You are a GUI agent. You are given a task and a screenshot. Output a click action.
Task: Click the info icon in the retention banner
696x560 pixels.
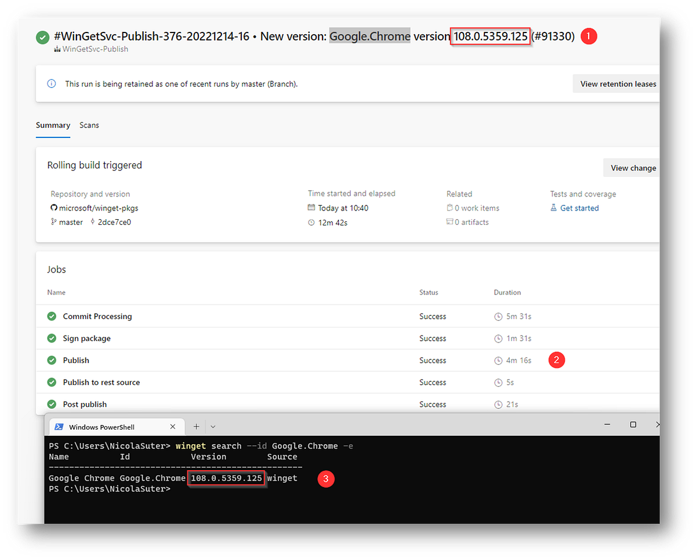click(x=52, y=83)
